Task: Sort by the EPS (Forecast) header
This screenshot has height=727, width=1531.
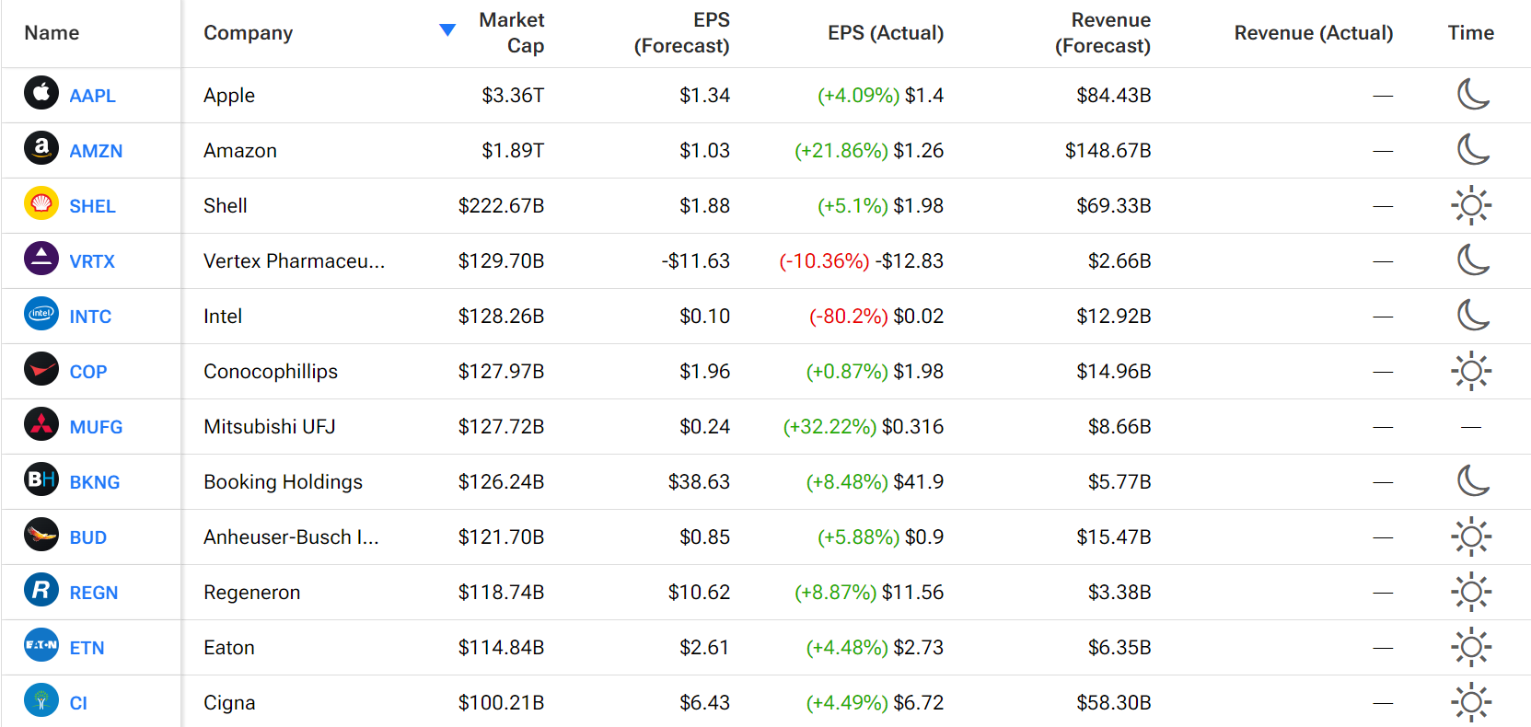Action: [681, 33]
